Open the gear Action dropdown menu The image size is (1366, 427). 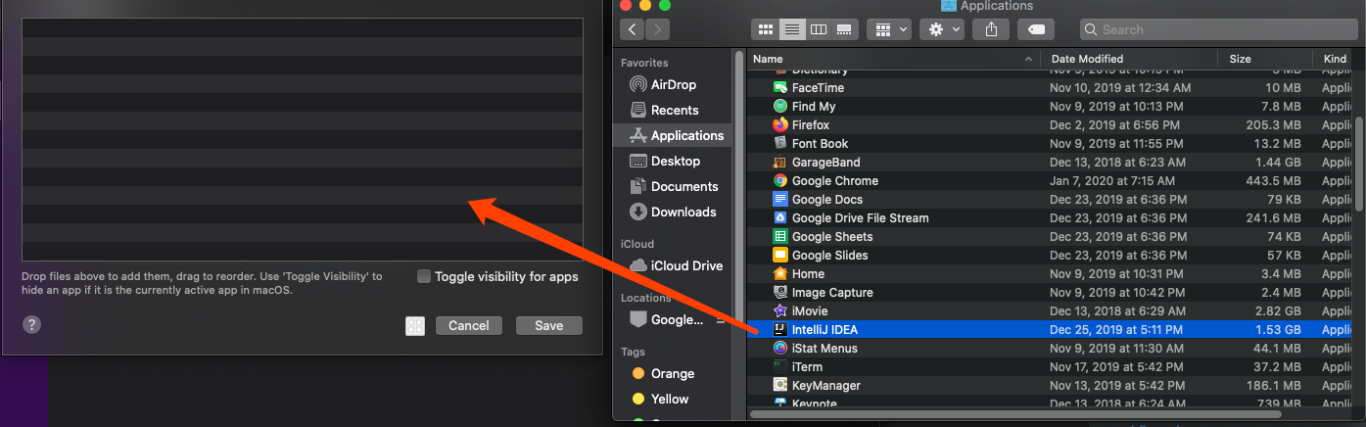coord(944,29)
